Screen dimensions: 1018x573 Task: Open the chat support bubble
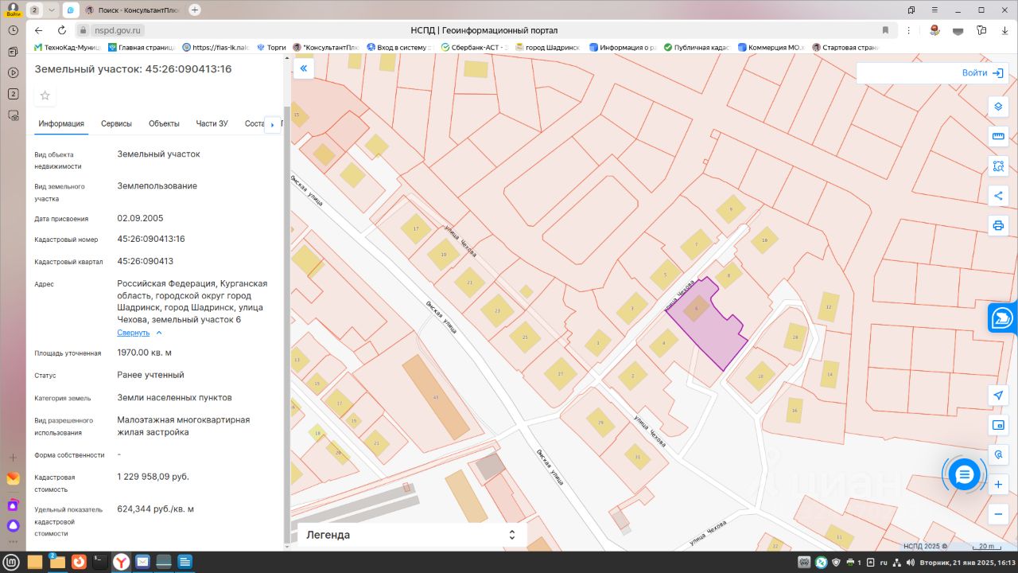(x=964, y=475)
